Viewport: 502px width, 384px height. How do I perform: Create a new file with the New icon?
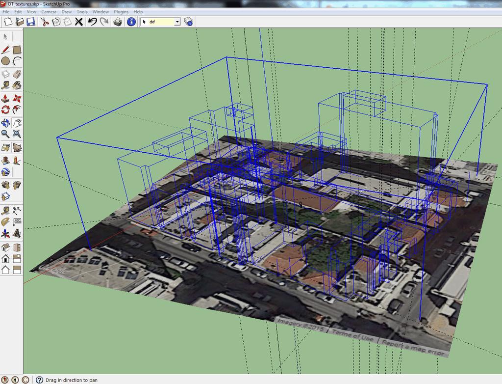8,22
